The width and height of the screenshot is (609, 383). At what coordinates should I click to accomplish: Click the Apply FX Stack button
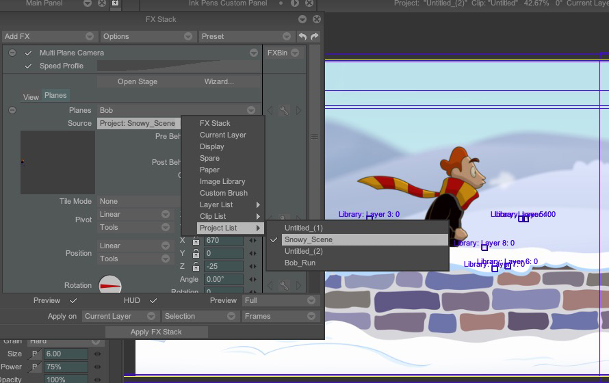coord(156,332)
